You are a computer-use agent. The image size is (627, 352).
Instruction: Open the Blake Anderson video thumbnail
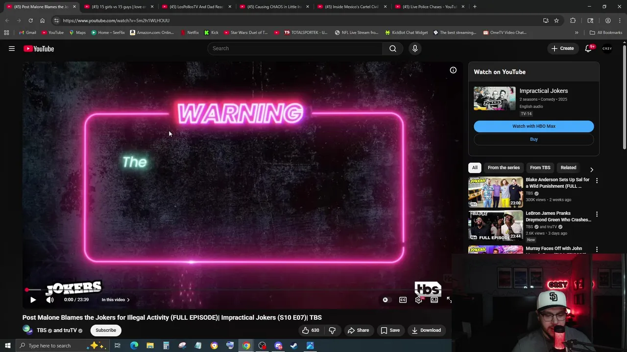pos(495,192)
